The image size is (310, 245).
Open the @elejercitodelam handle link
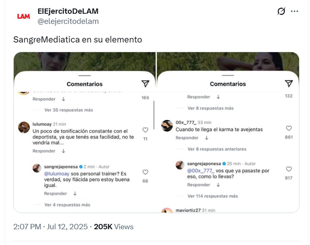click(68, 21)
